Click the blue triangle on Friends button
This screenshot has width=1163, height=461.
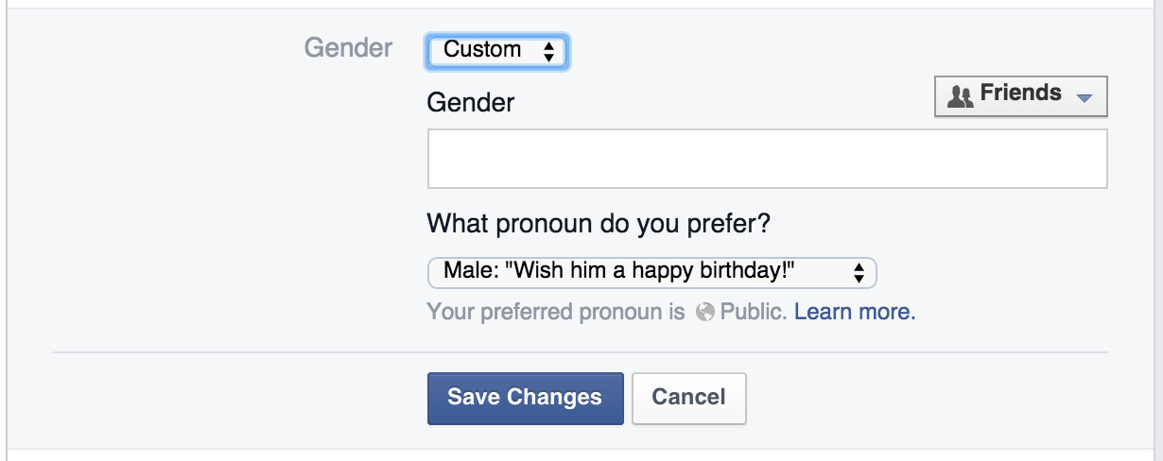(1085, 98)
